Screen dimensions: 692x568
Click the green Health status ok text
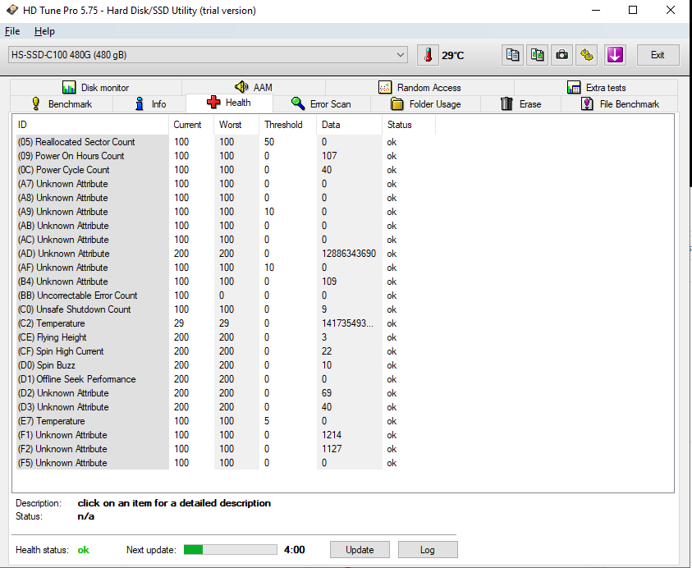[84, 550]
